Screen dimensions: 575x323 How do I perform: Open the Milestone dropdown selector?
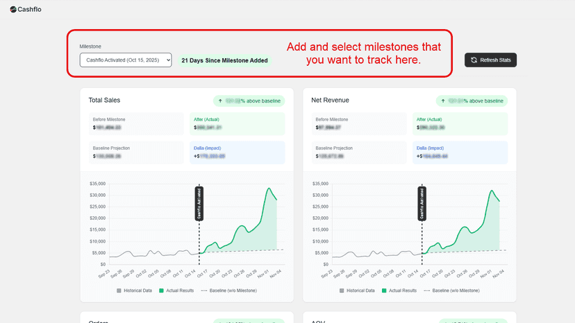(x=126, y=60)
